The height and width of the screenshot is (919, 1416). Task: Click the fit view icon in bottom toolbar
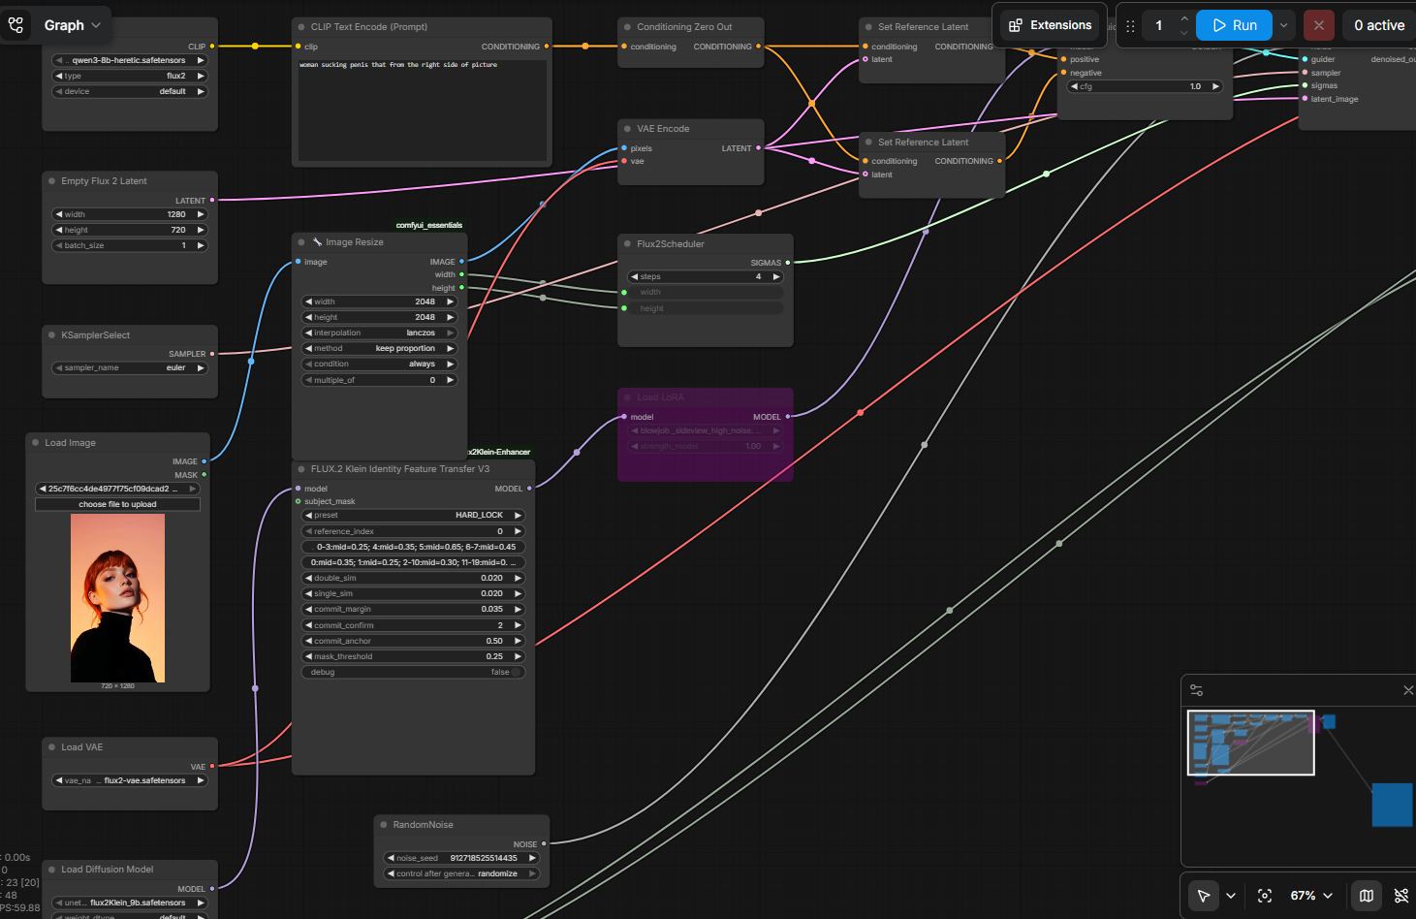click(1265, 896)
